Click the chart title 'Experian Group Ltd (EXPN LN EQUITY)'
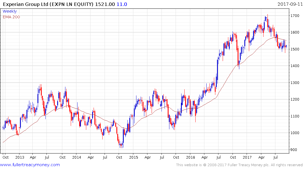The width and height of the screenshot is (303, 169). 48,4
